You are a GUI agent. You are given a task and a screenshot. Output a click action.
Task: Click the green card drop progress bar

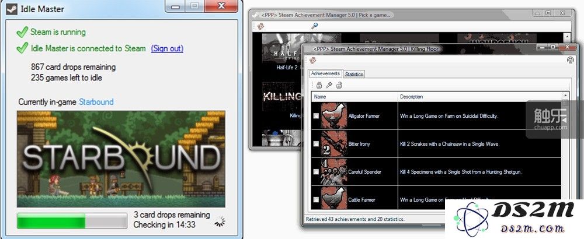coord(72,220)
